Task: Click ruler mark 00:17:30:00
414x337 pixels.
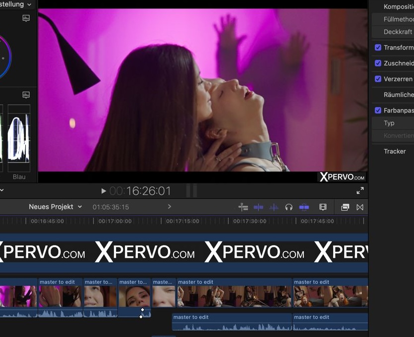Action: coord(250,221)
